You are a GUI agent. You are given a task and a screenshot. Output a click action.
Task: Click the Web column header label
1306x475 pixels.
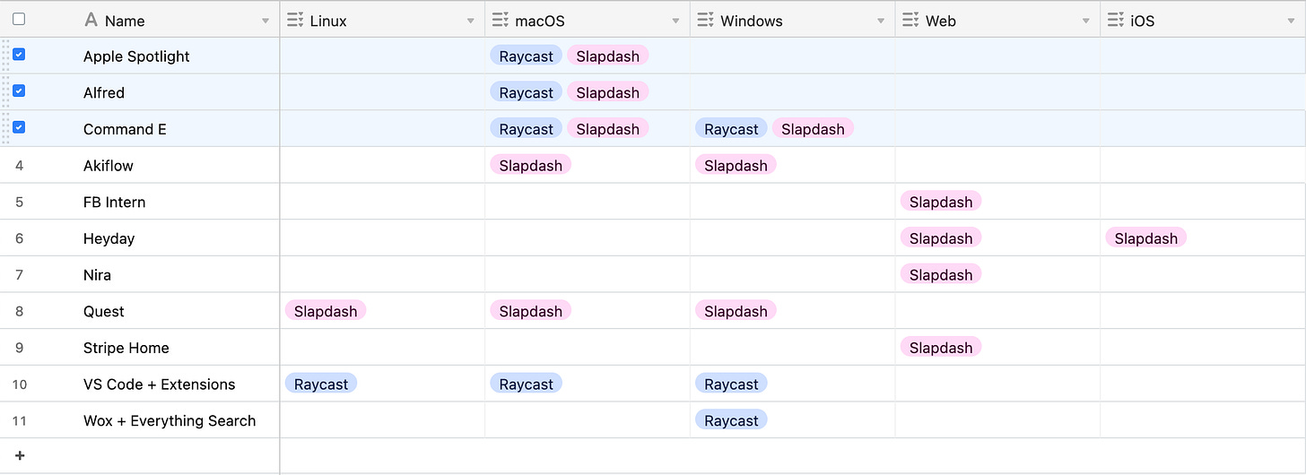point(941,21)
